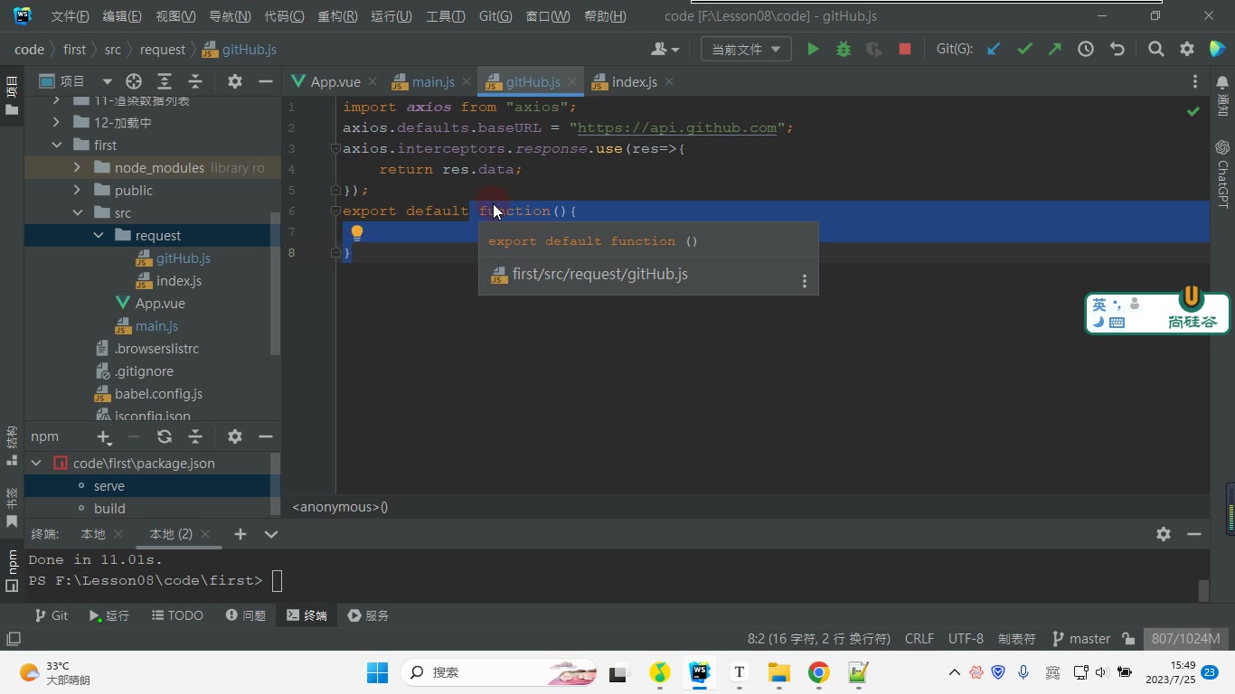Open the api.github.com URL link
Viewport: 1235px width, 694px height.
tap(677, 127)
